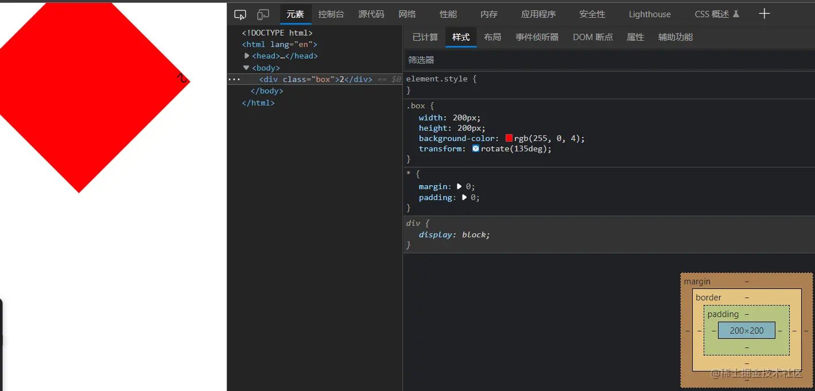Open the 安全性 tab
Image resolution: width=815 pixels, height=391 pixels.
[x=592, y=14]
